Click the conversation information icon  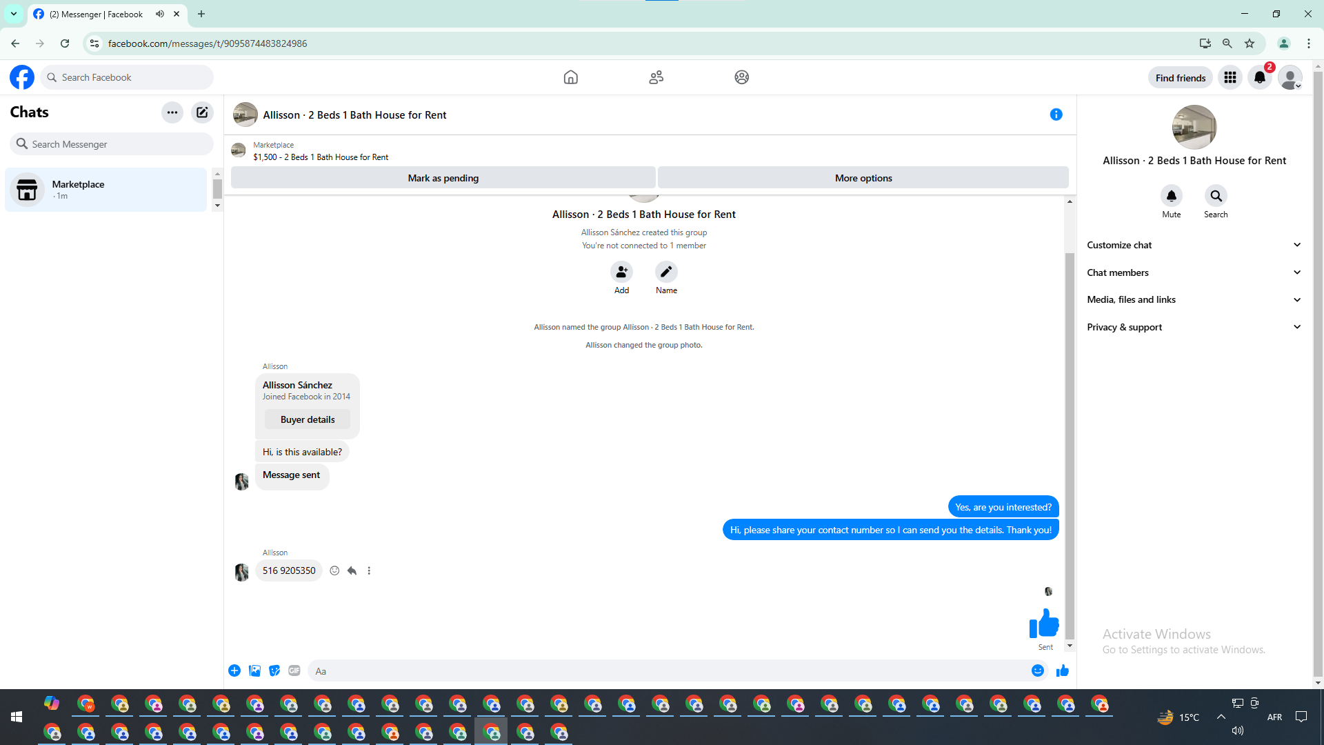point(1056,115)
